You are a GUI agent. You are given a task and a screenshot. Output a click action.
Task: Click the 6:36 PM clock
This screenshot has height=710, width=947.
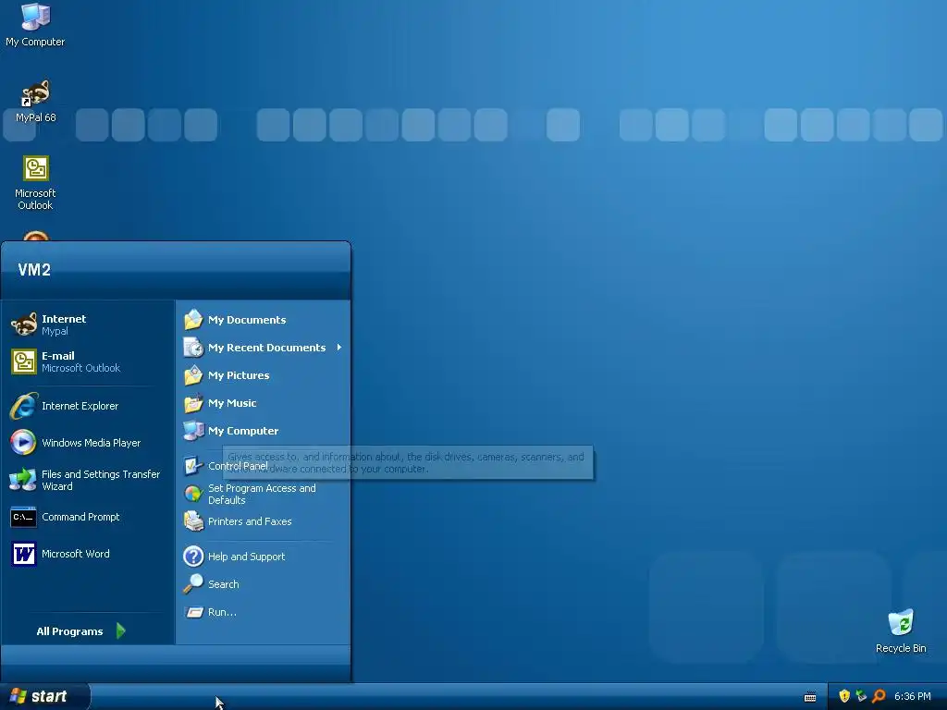point(913,696)
